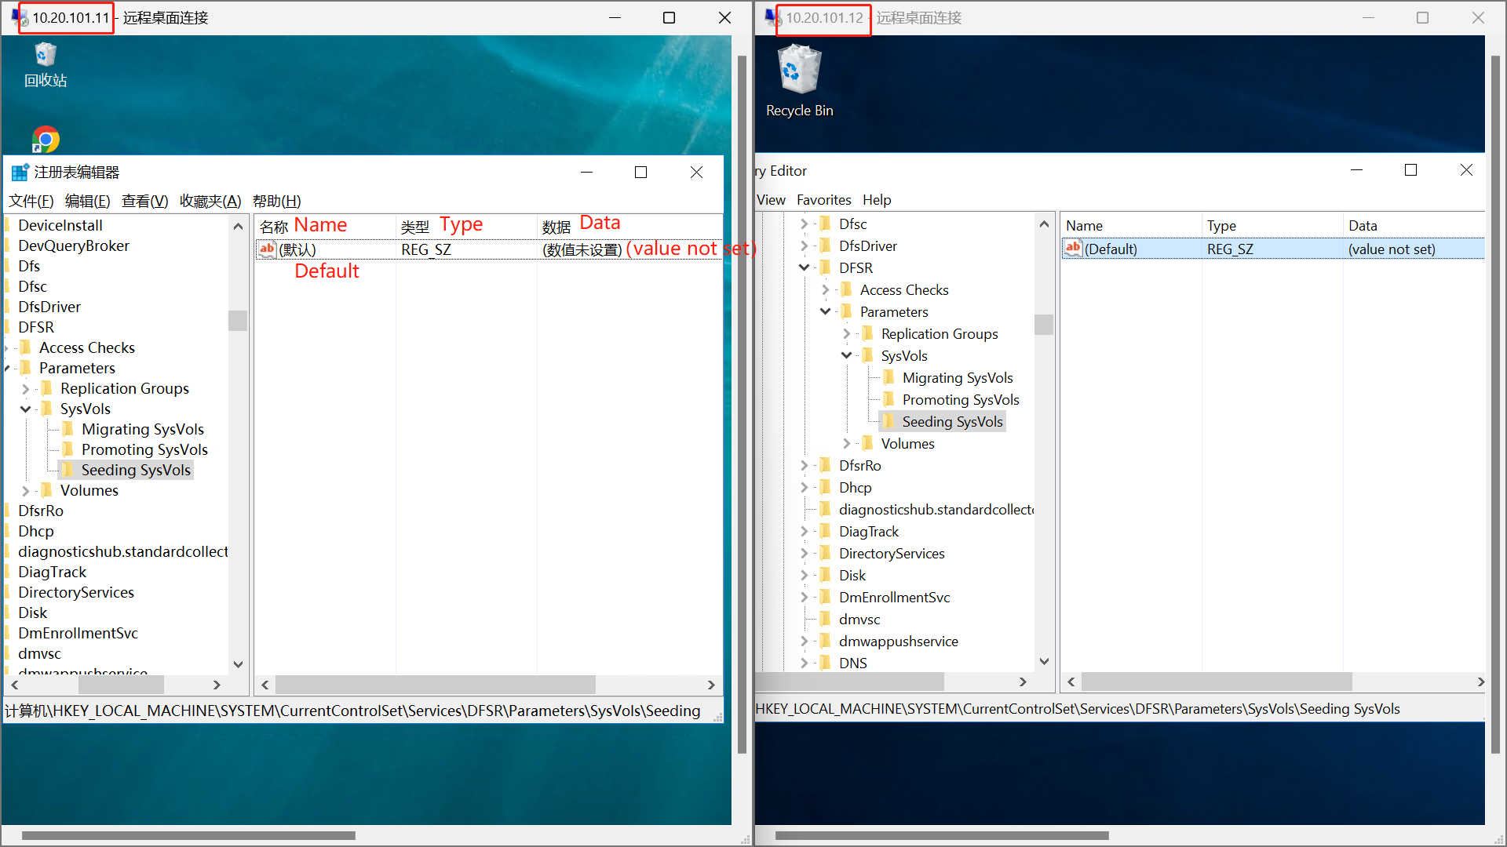The height and width of the screenshot is (847, 1507).
Task: Open the Favorites menu in the right editor
Action: tap(823, 200)
